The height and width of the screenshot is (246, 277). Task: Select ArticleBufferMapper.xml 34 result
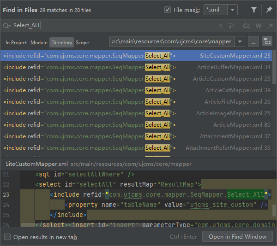[x=136, y=67]
